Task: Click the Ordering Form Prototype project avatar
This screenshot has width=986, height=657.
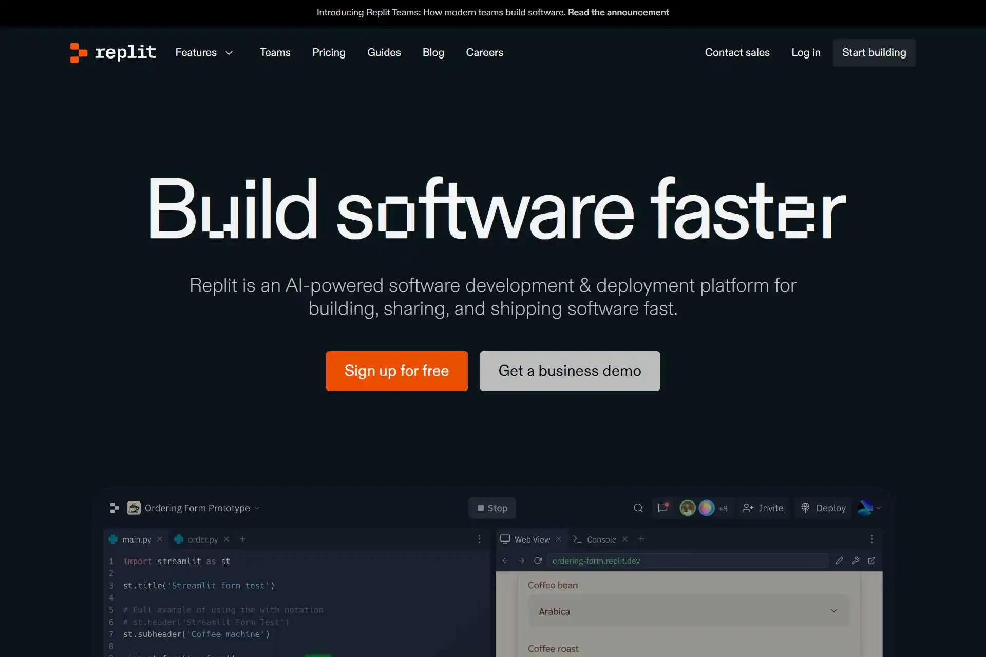Action: (x=134, y=508)
